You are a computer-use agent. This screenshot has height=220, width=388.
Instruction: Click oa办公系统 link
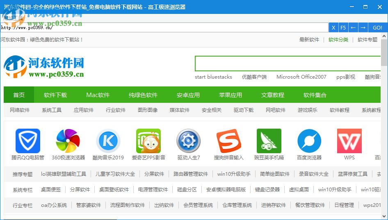[54, 205]
